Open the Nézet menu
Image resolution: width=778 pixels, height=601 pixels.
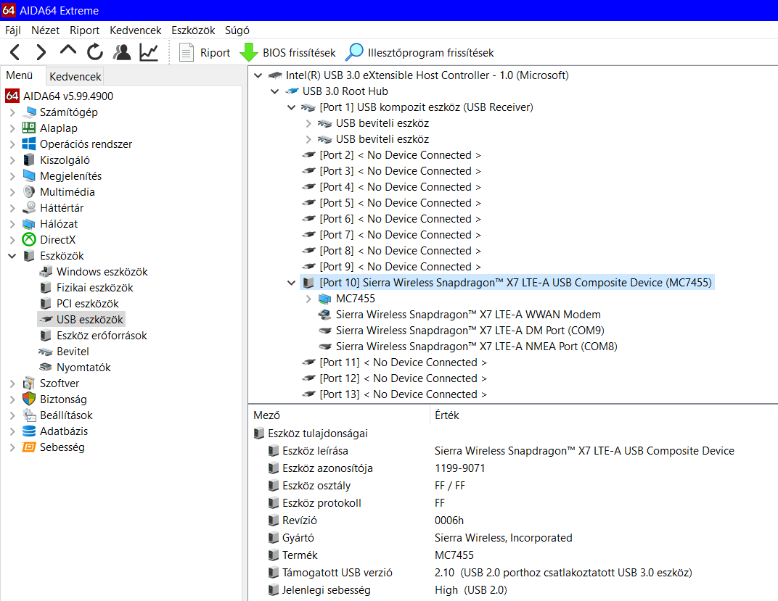point(45,30)
